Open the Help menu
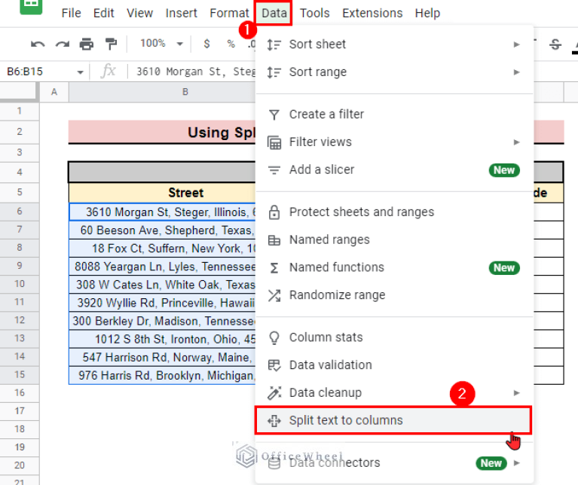578x485 pixels. 427,14
